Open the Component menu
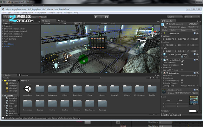This screenshot has height=127, width=203. click(41, 13)
